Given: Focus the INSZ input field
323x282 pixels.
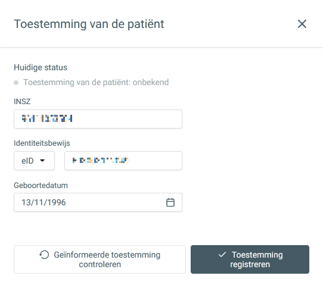Looking at the screenshot, I should click(x=98, y=119).
